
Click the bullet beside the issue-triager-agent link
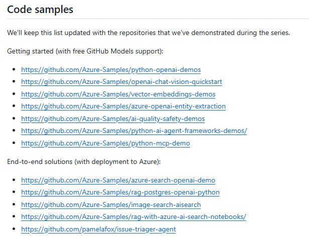click(13, 229)
